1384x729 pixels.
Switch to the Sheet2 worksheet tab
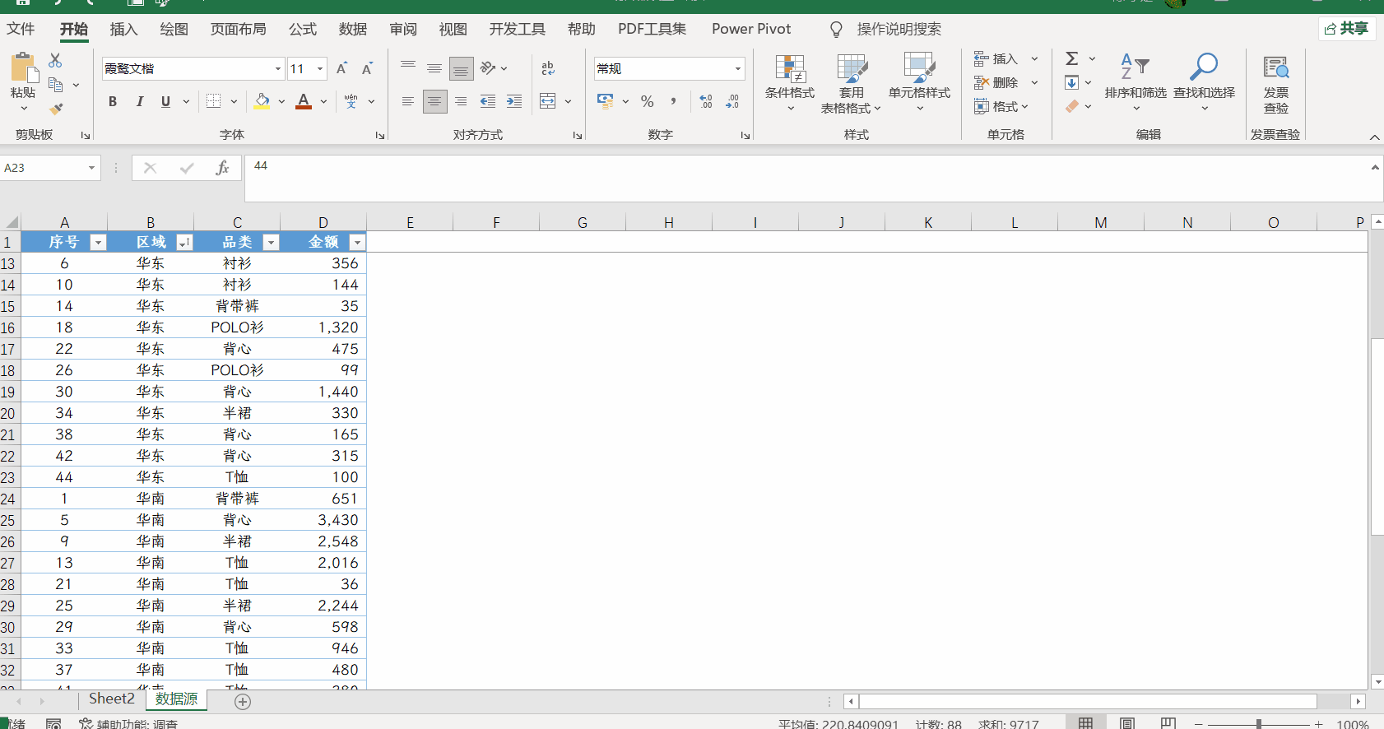click(112, 699)
